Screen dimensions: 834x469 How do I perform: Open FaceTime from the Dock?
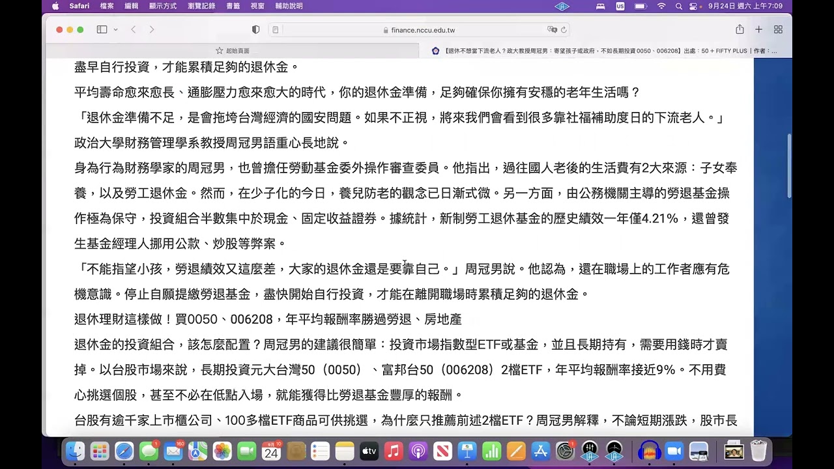click(x=246, y=451)
